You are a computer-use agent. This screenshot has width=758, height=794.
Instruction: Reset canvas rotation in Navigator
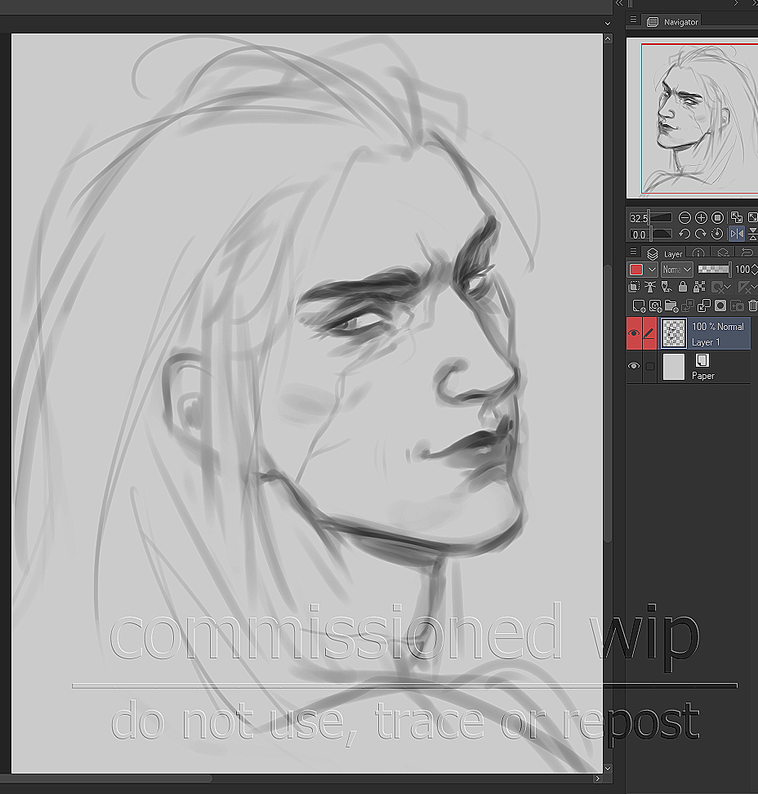coord(717,234)
